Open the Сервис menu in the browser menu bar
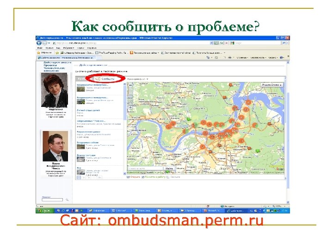 click(80, 48)
